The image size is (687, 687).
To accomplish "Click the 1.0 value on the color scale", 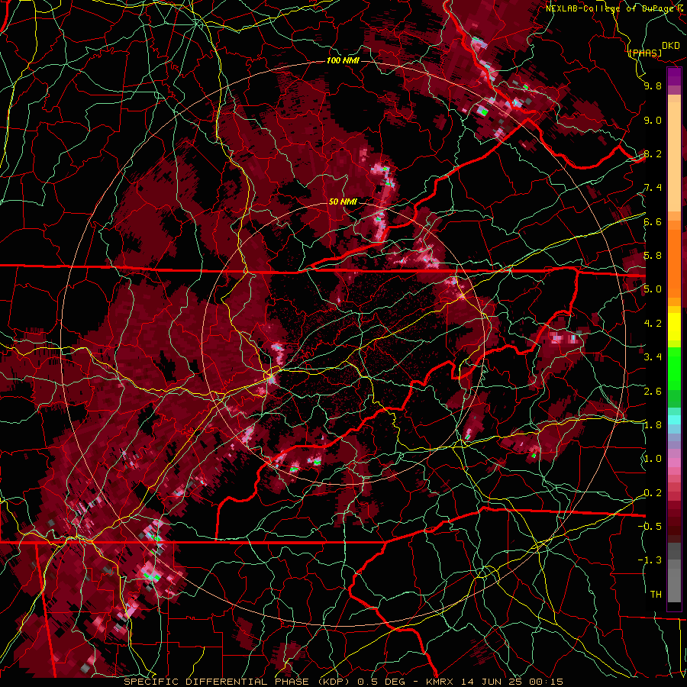I will coord(653,459).
